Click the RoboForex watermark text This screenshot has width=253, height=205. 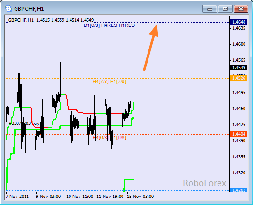(205, 183)
